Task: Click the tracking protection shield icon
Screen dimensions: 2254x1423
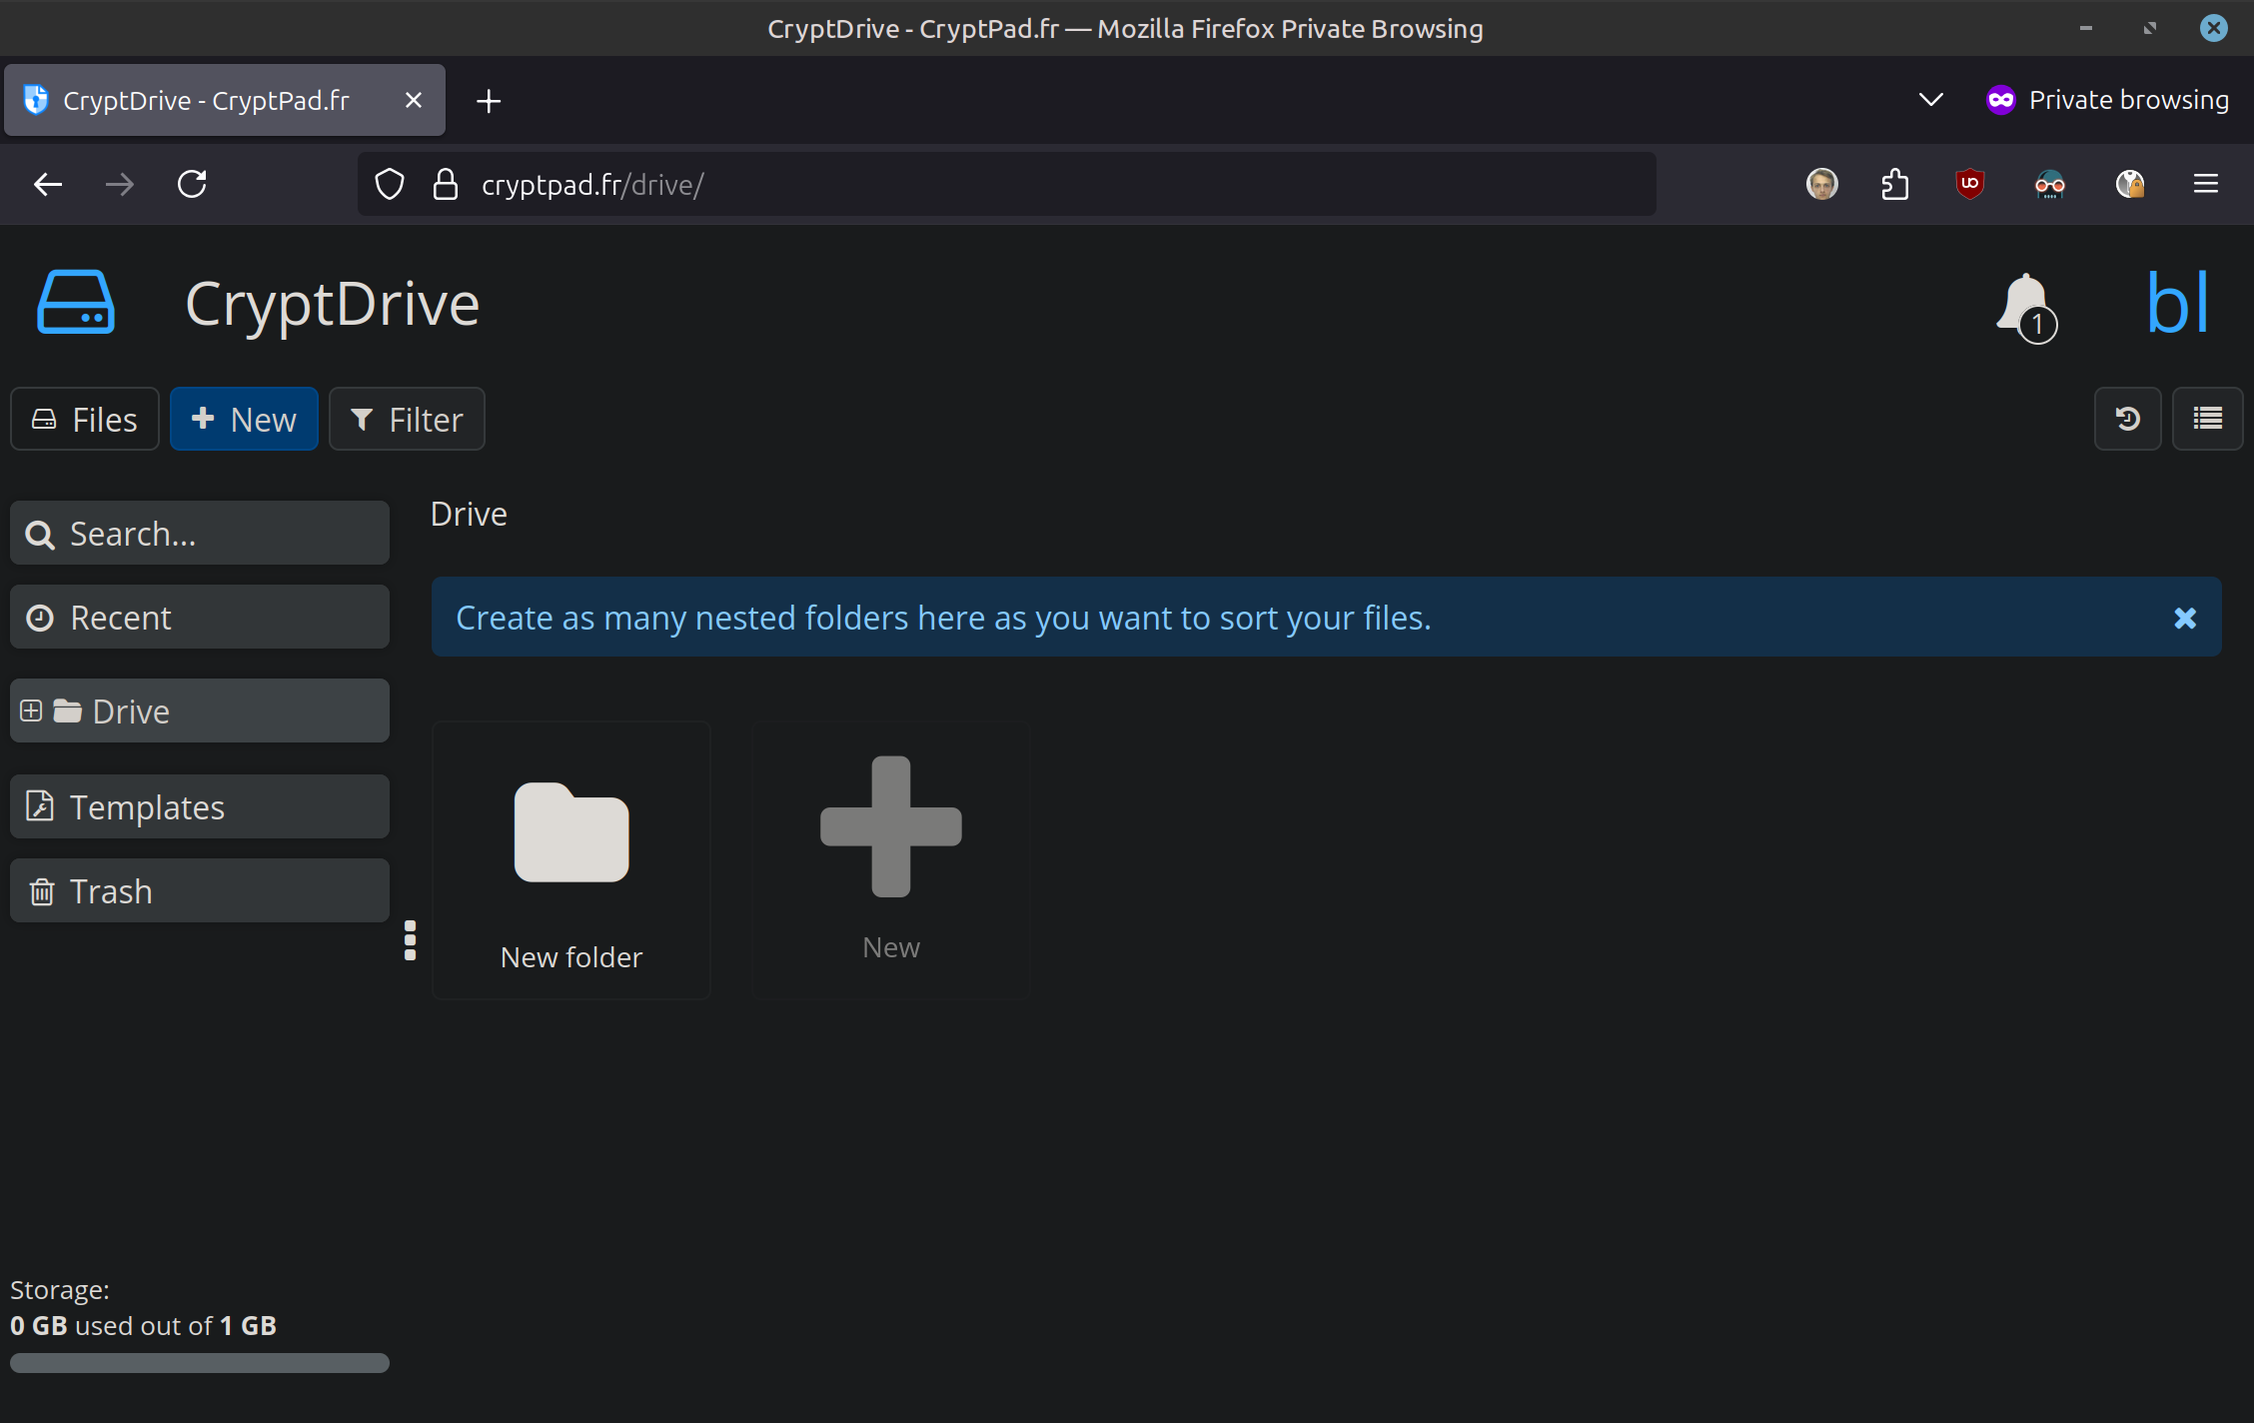Action: coord(389,184)
